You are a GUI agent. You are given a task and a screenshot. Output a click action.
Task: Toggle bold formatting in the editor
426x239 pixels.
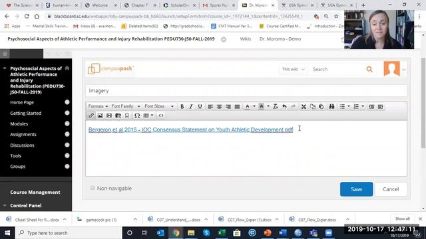(182, 106)
